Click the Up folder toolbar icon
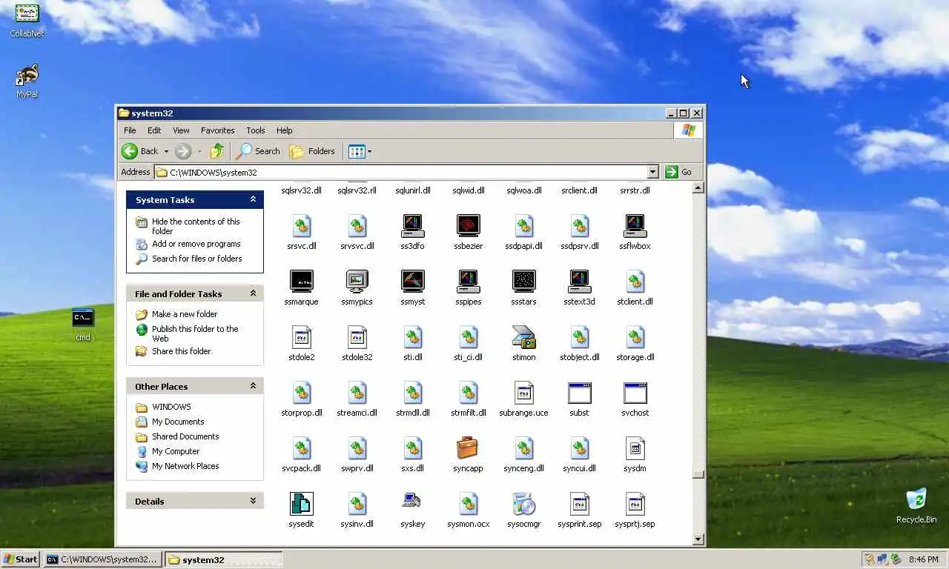The width and height of the screenshot is (949, 569). tap(216, 151)
